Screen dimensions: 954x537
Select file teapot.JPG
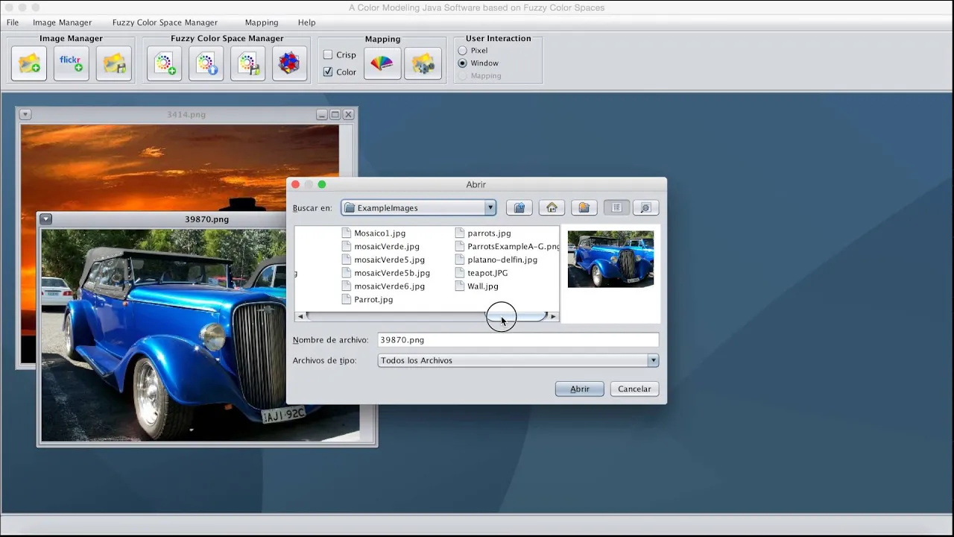pos(481,273)
